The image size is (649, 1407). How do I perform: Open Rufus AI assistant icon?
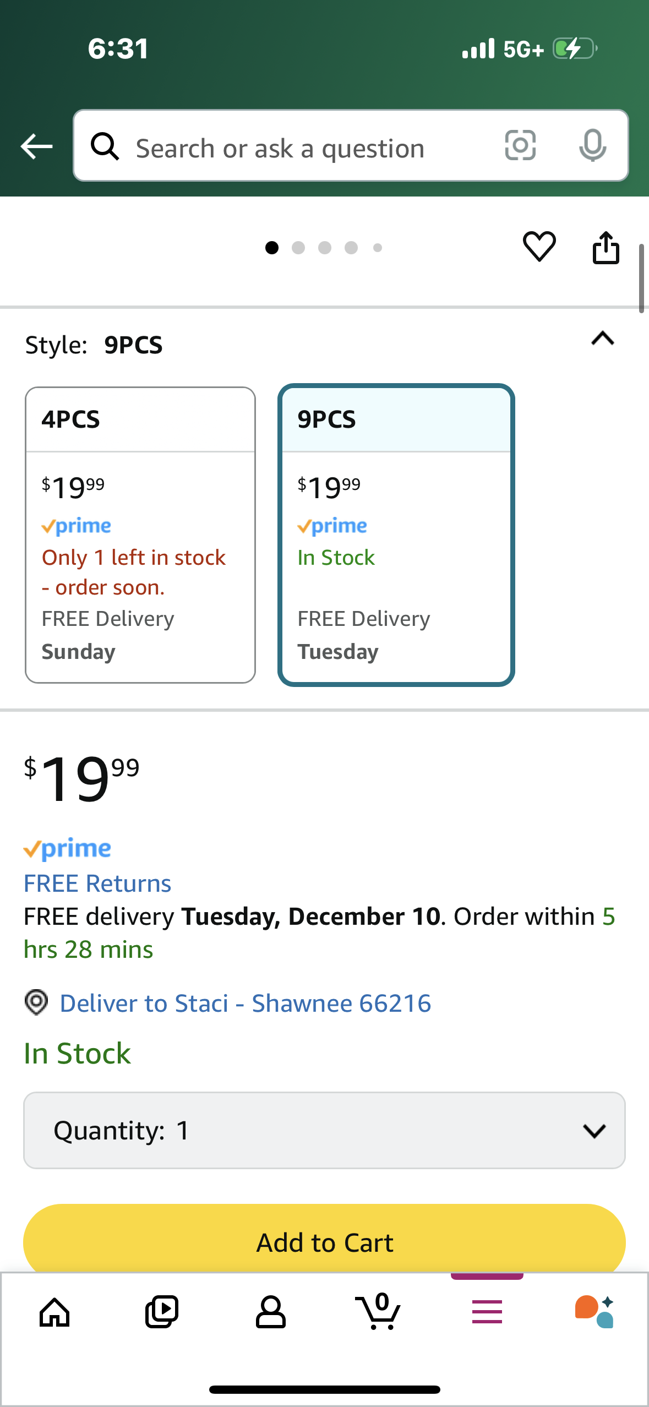(595, 1312)
